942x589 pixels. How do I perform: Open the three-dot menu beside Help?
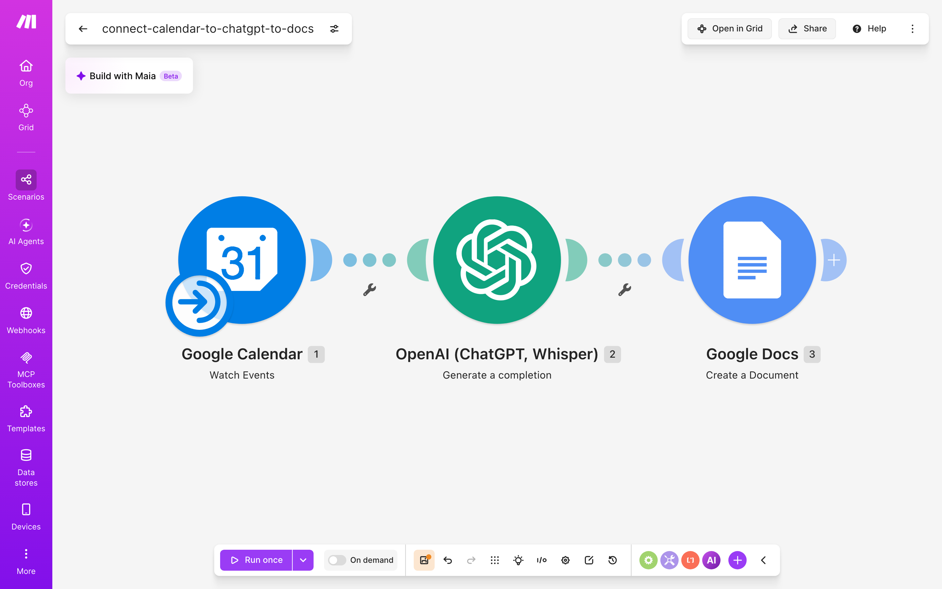(x=913, y=29)
